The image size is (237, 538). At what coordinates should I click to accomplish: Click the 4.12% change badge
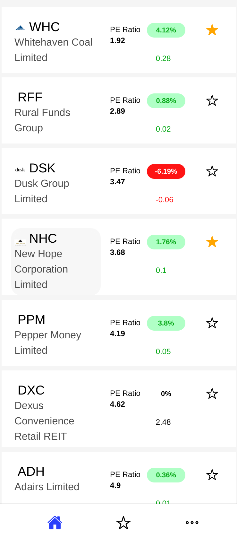click(166, 30)
